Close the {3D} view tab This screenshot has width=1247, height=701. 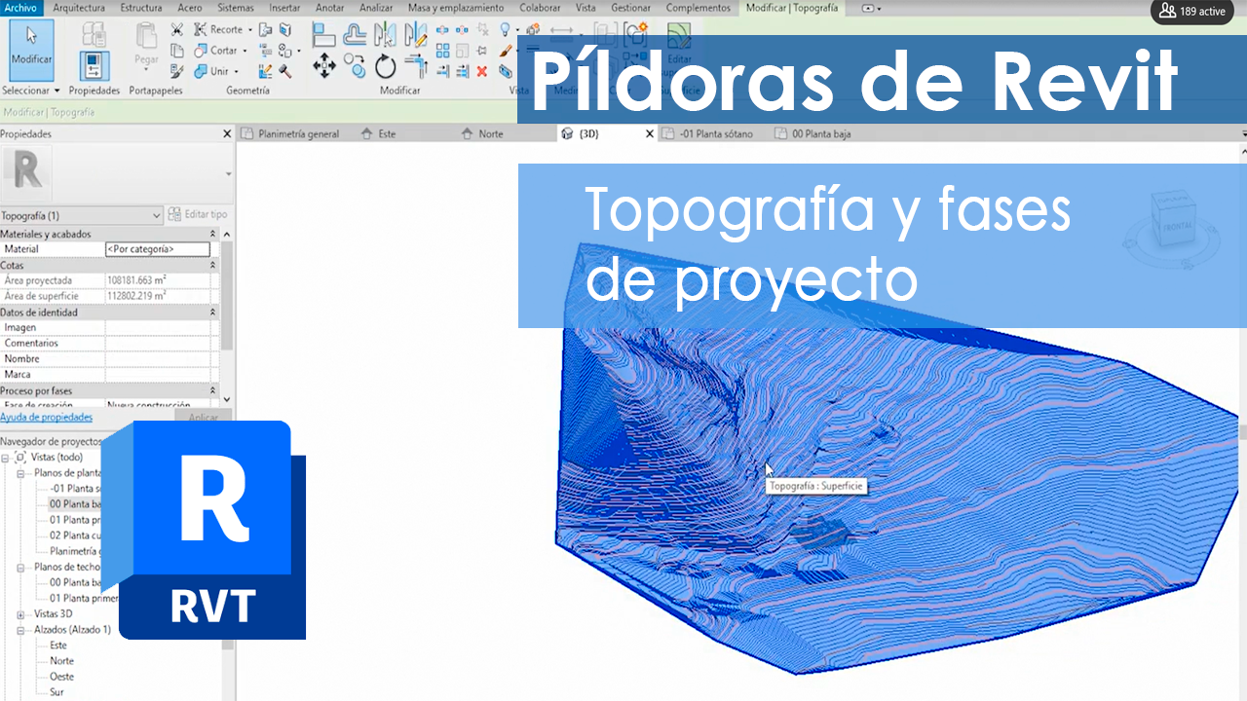pyautogui.click(x=650, y=133)
